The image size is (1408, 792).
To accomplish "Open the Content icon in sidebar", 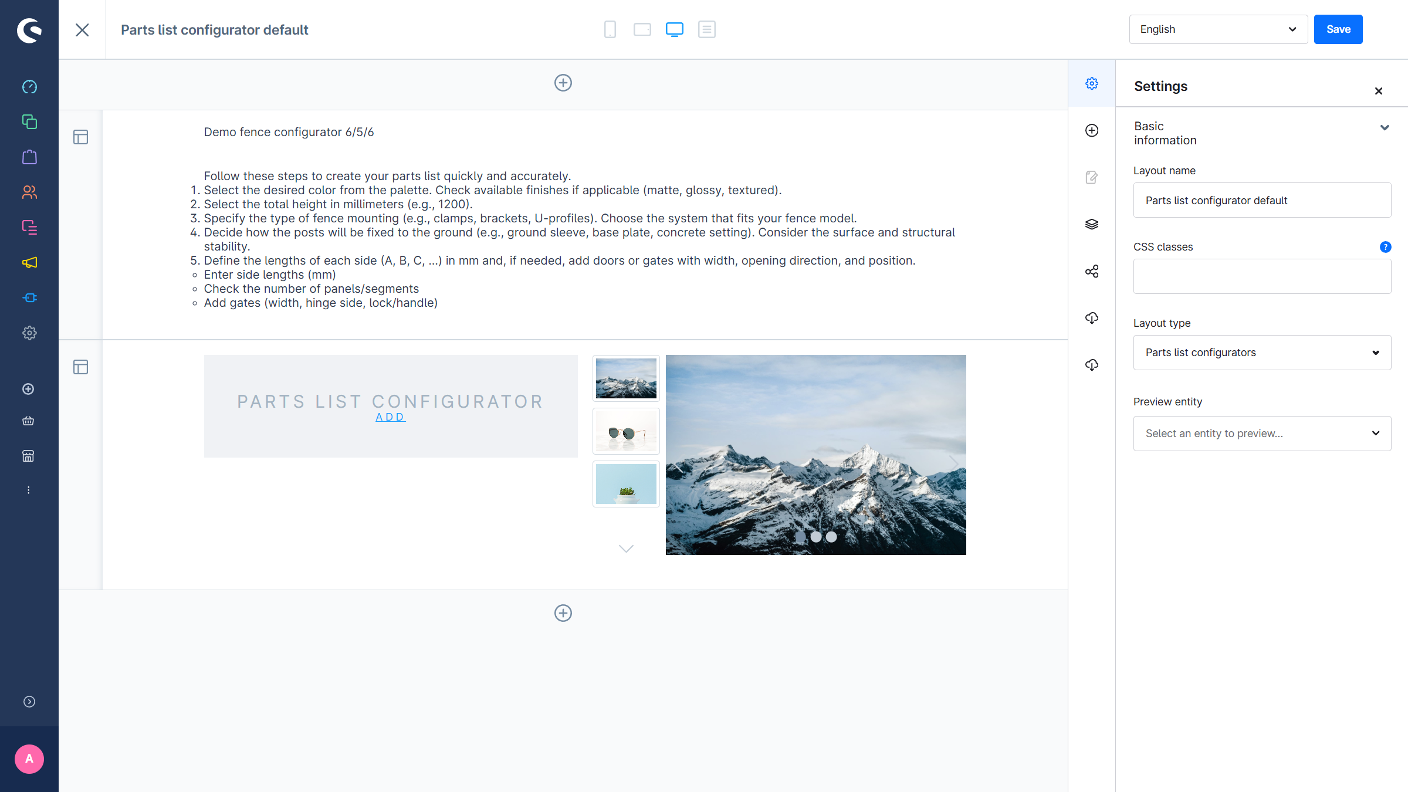I will point(29,227).
